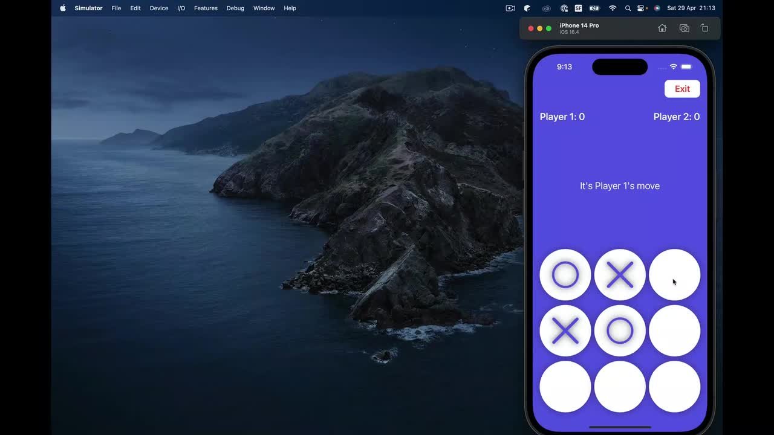Tap the top-left cell containing O
This screenshot has width=774, height=435.
(565, 275)
